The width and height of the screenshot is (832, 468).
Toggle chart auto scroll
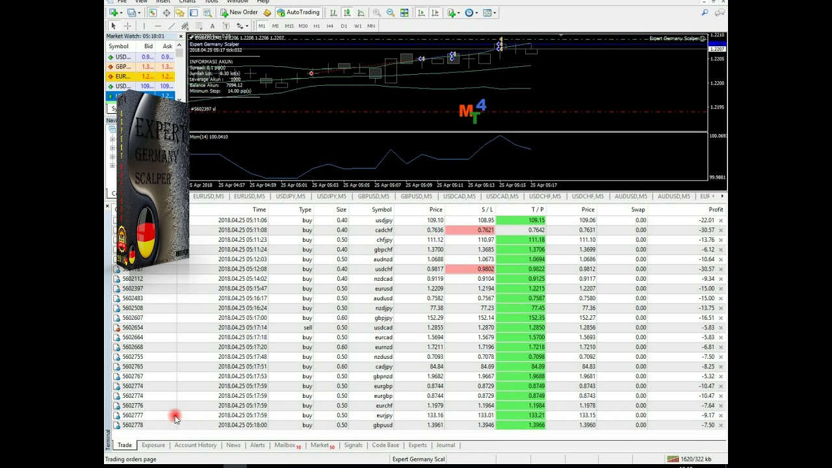(x=421, y=12)
